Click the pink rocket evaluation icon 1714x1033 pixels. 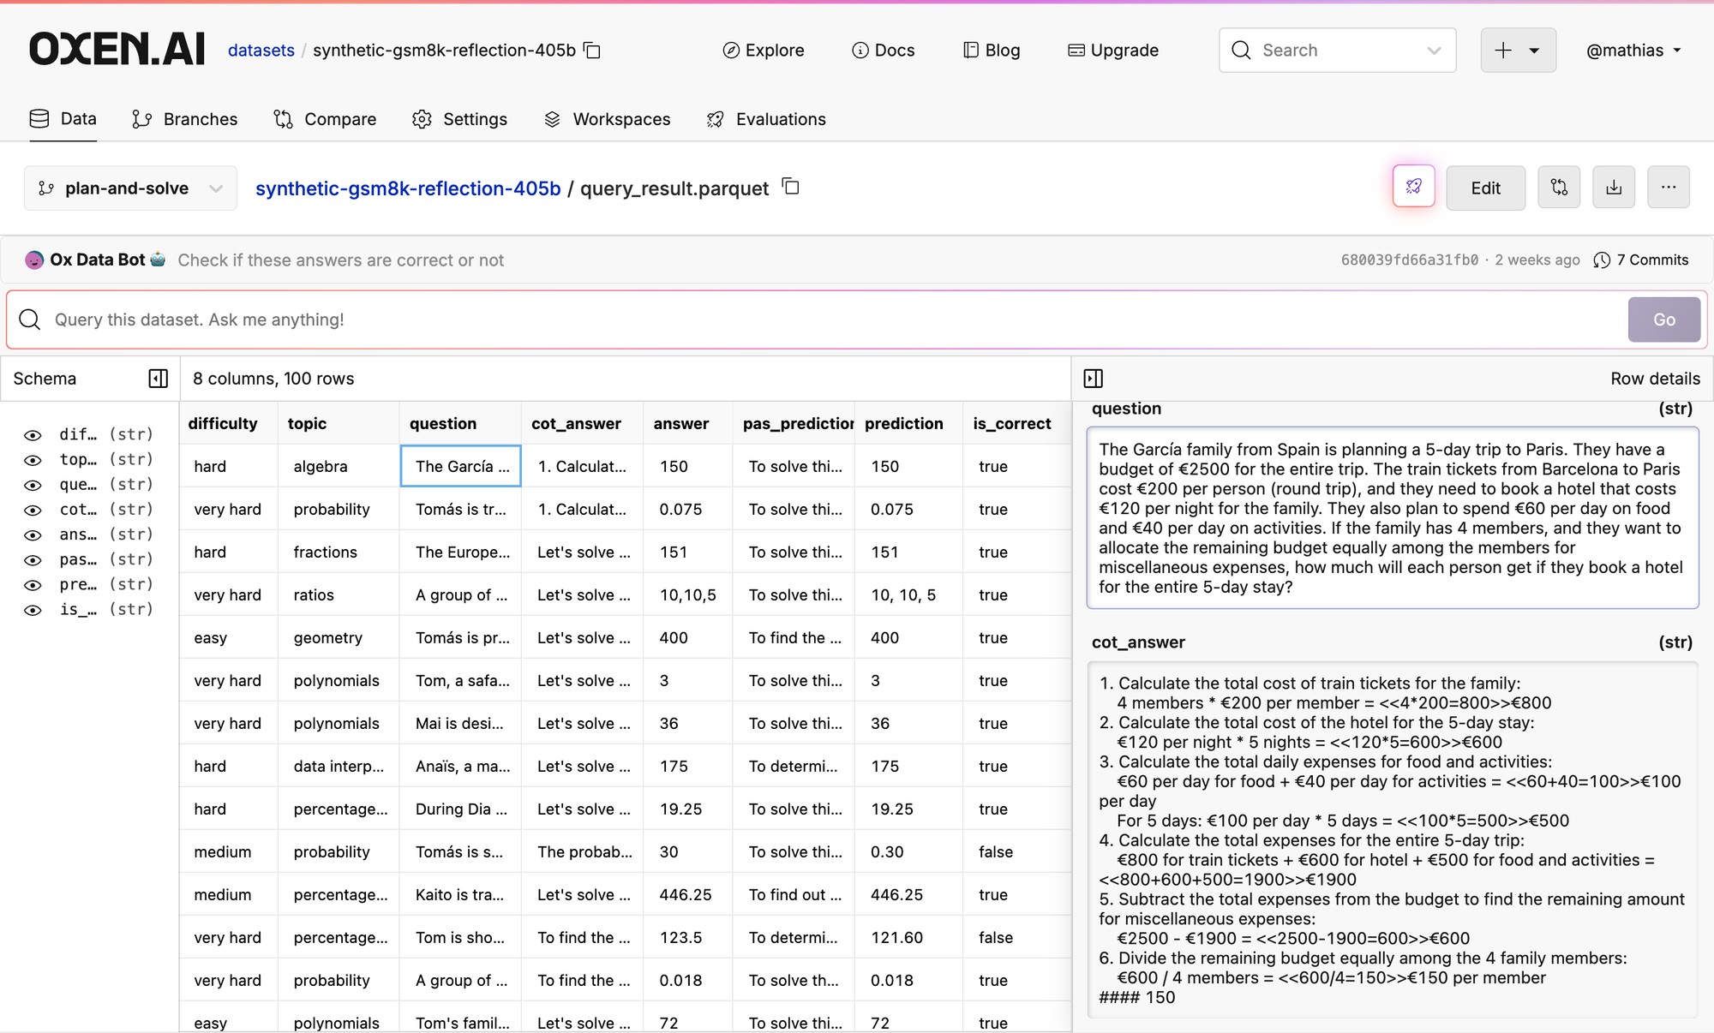(1413, 187)
